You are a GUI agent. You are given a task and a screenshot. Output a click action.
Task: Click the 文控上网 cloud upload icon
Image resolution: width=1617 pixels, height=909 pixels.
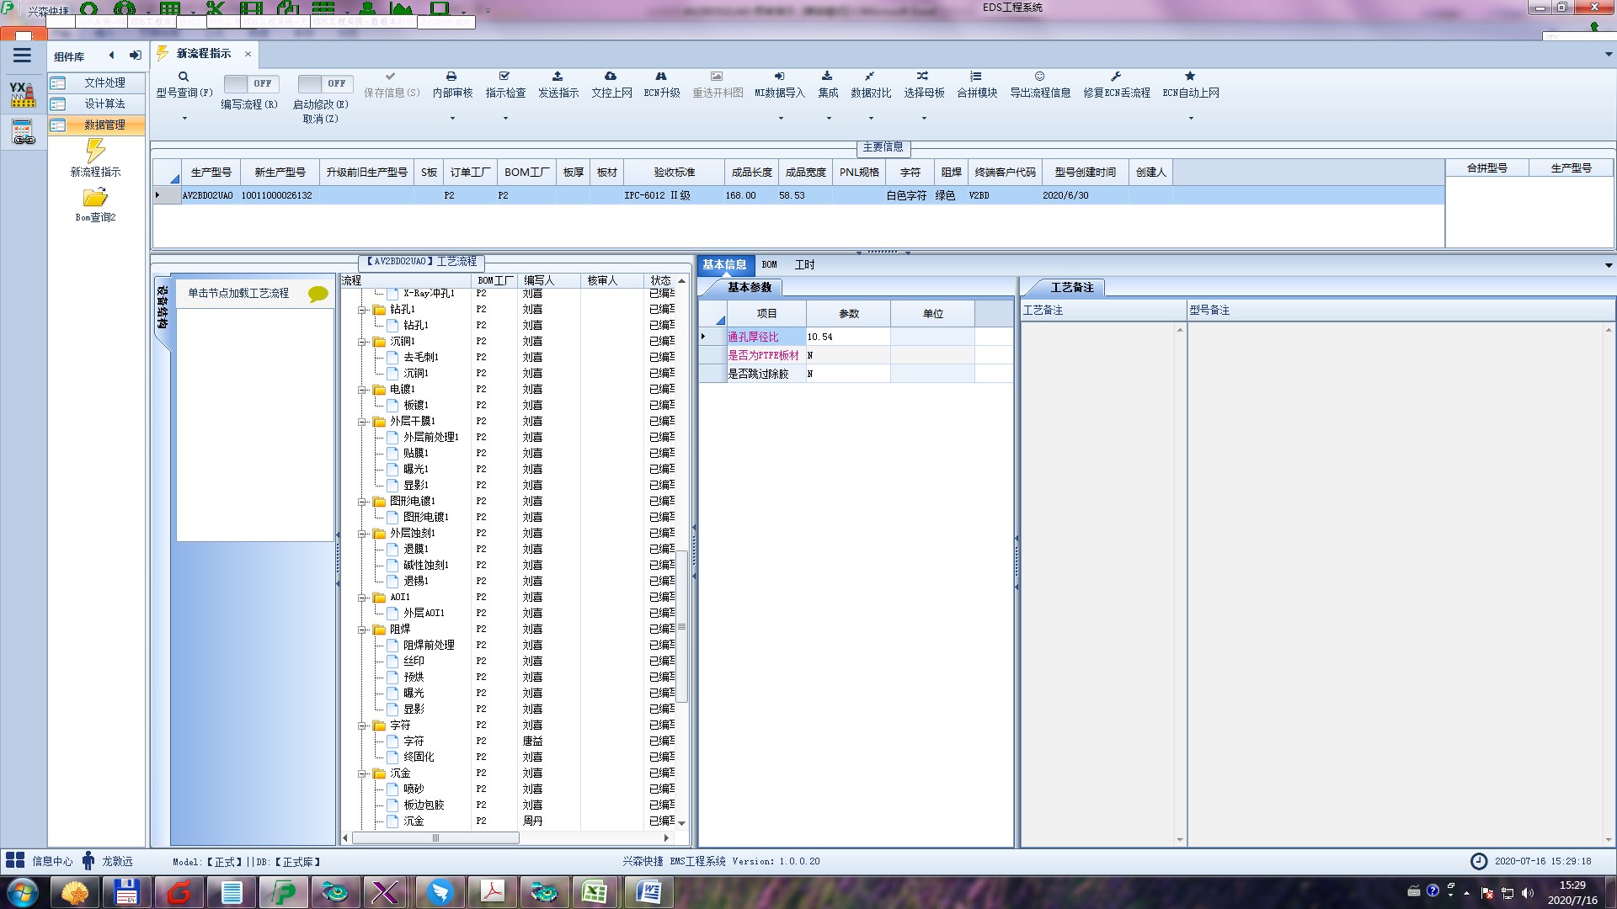[611, 77]
